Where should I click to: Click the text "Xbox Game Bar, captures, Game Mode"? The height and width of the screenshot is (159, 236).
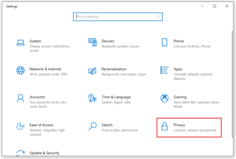click(197, 104)
